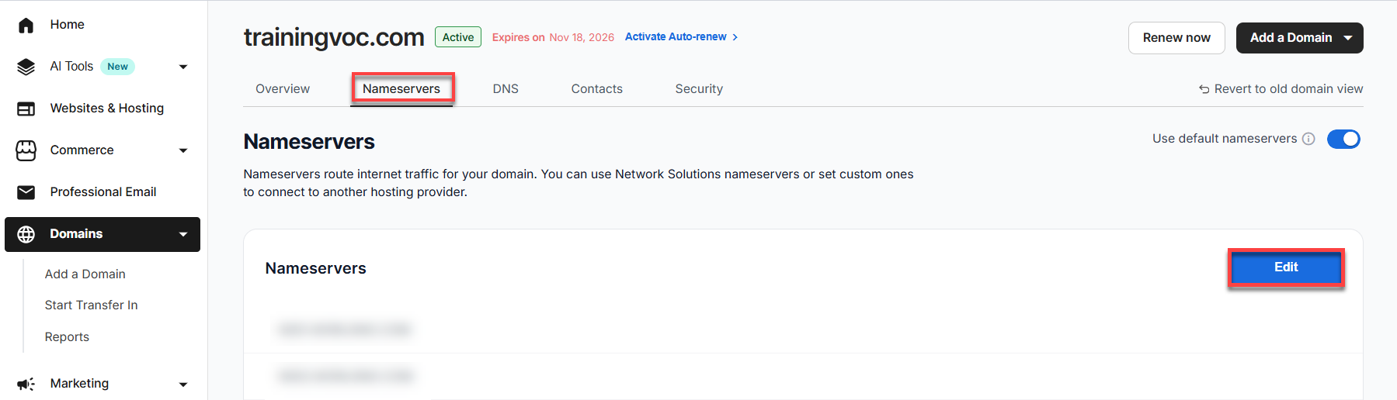Click the Websites & Hosting window icon
The height and width of the screenshot is (400, 1397).
(26, 109)
